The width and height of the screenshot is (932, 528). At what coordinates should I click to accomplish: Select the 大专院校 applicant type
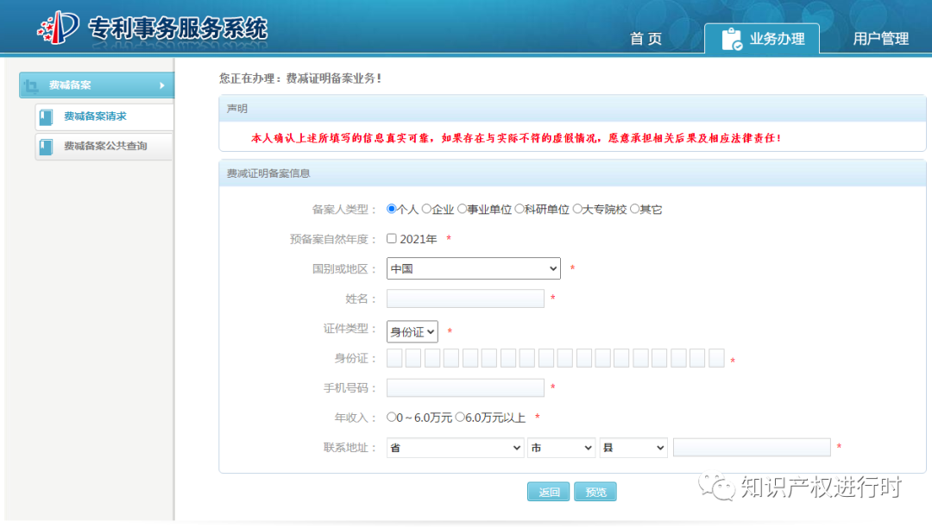pyautogui.click(x=578, y=209)
